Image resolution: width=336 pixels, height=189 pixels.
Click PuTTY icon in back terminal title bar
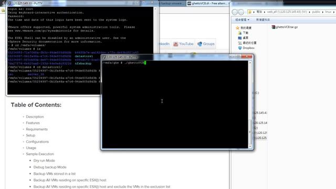pos(9,3)
